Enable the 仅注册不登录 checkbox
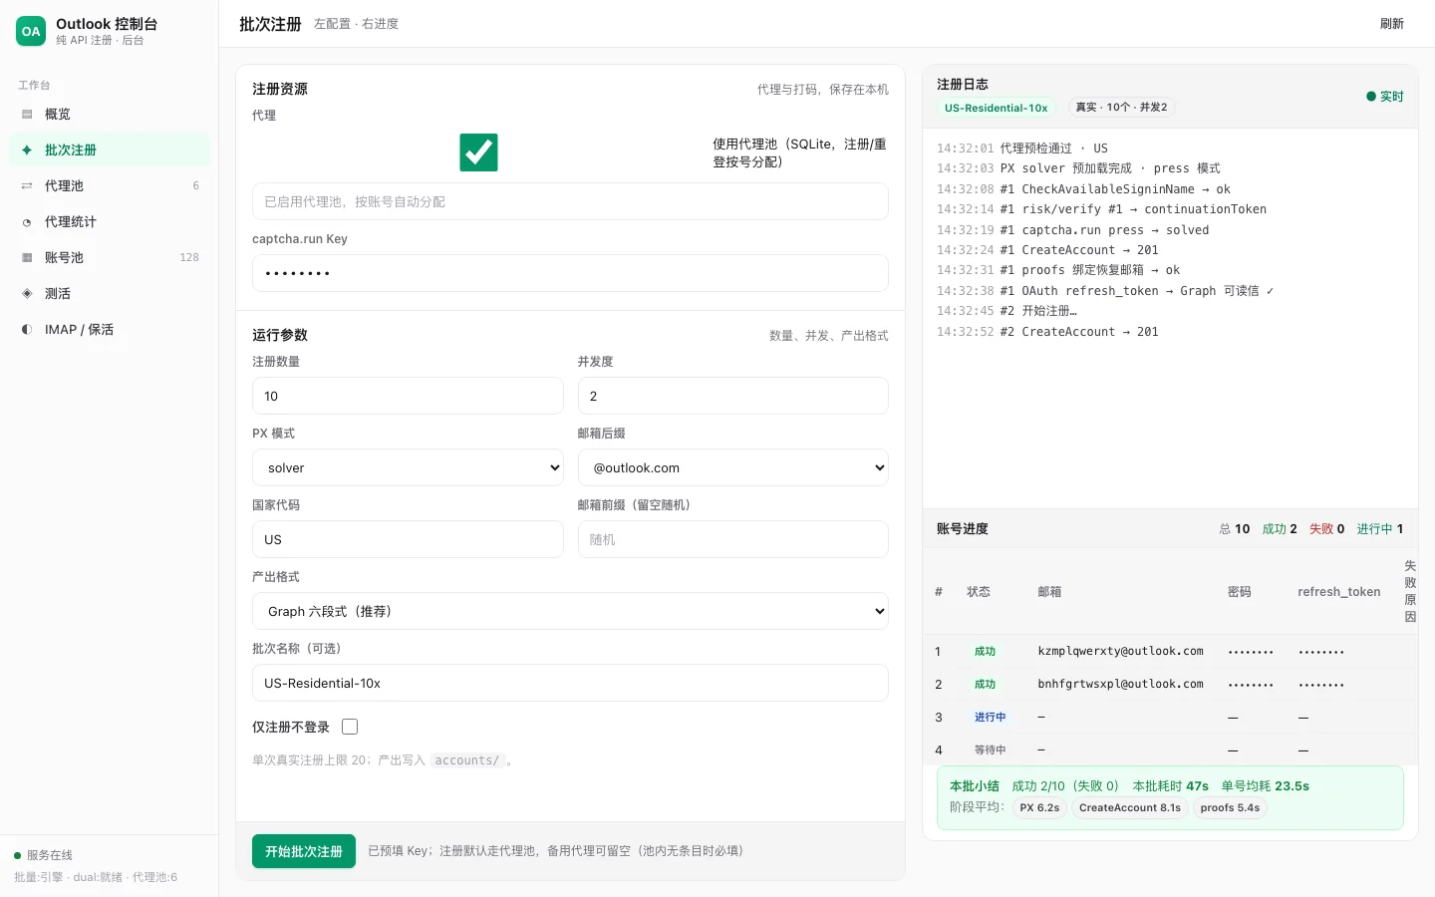 point(350,727)
